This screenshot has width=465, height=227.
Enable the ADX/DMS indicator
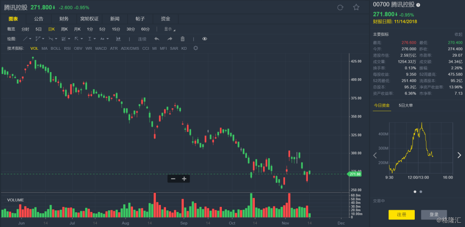130,48
